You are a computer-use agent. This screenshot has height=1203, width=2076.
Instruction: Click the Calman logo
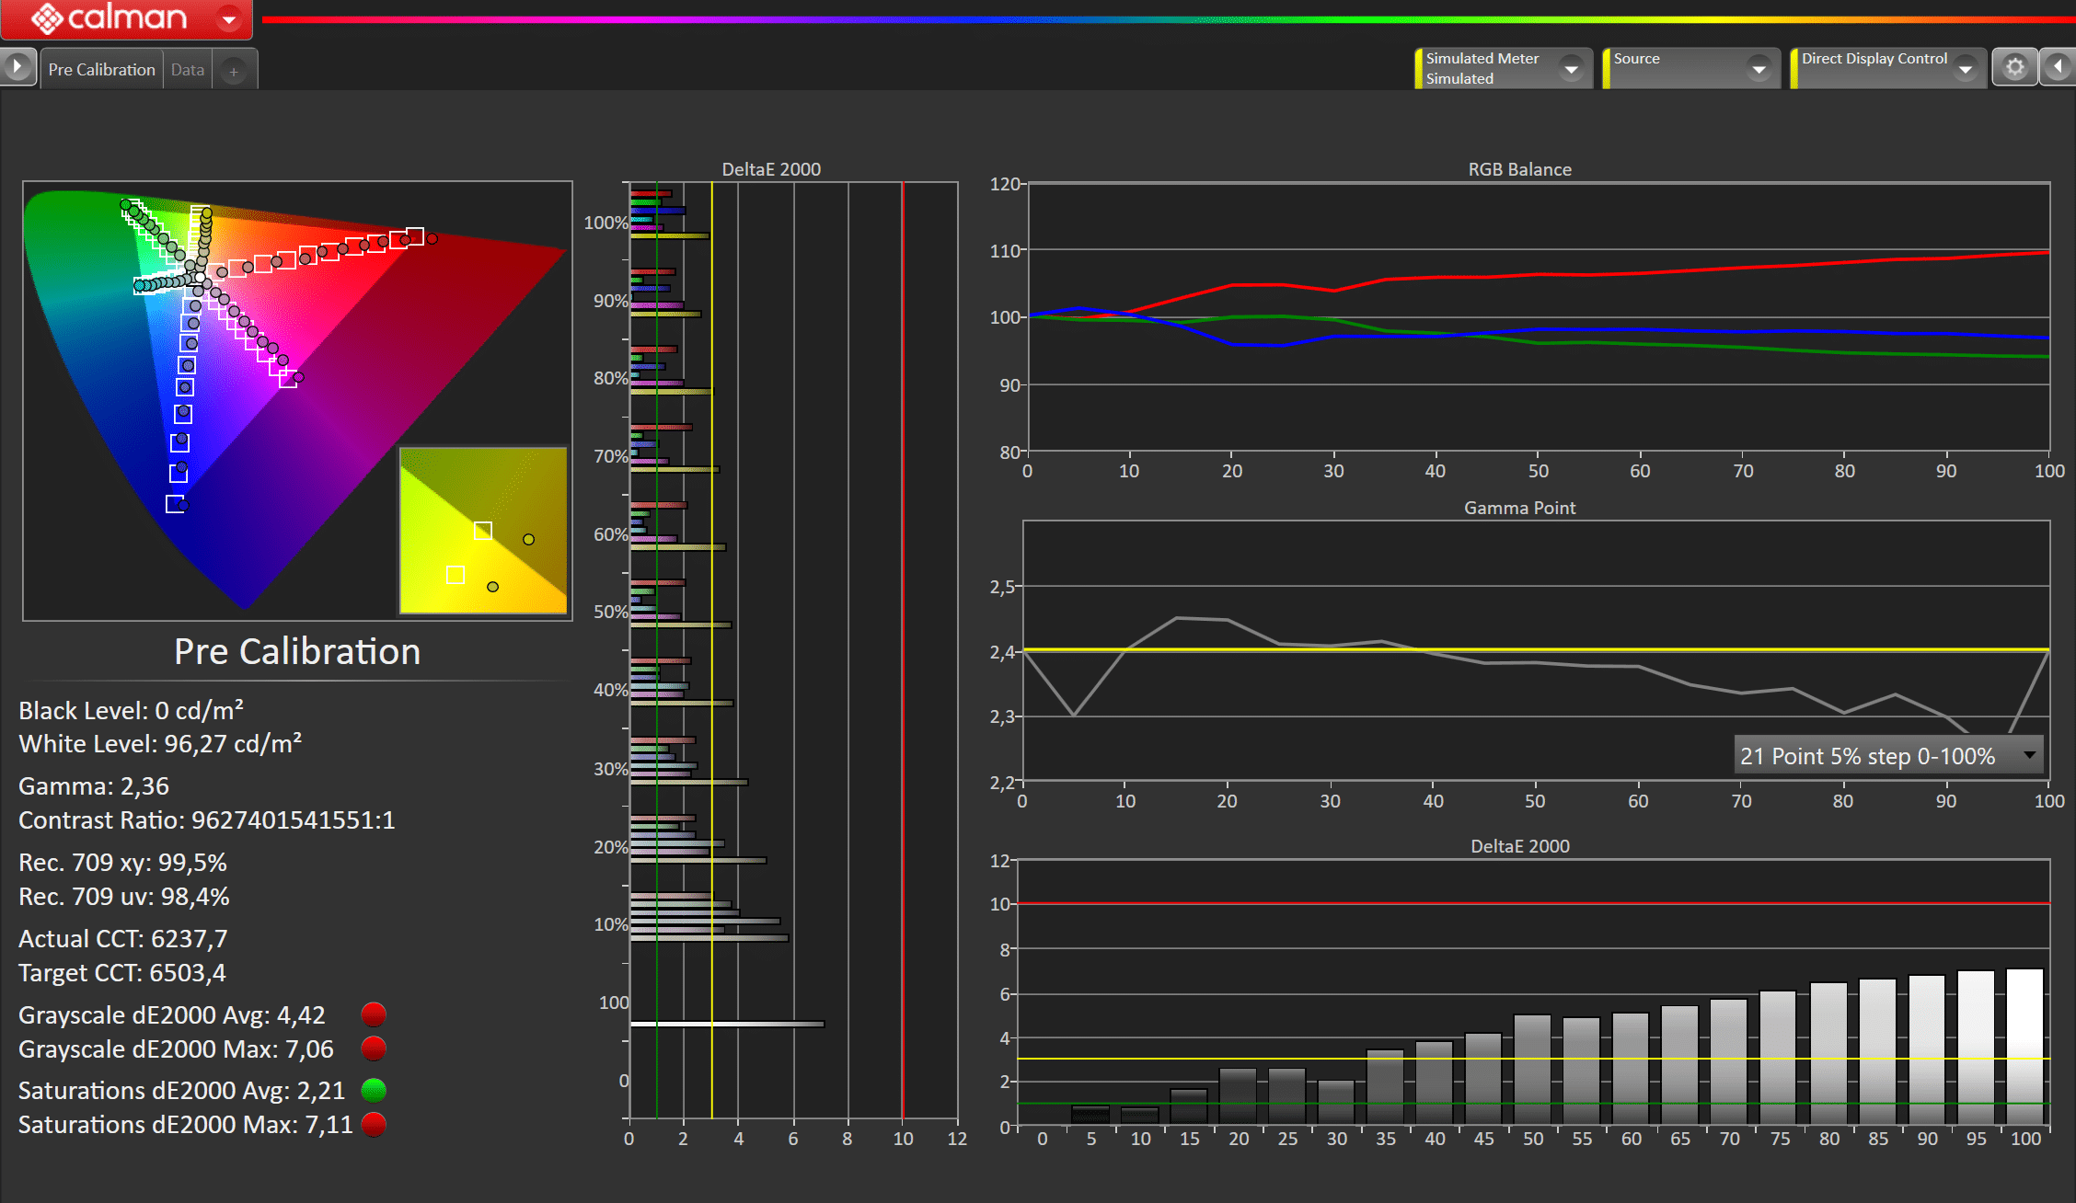(x=109, y=17)
